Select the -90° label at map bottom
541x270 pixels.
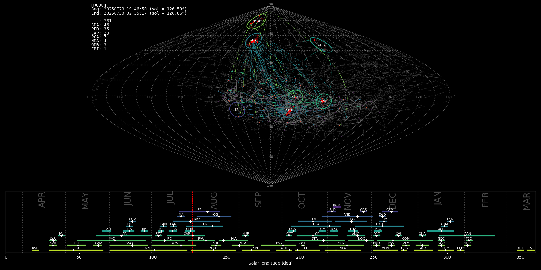[x=270, y=187]
